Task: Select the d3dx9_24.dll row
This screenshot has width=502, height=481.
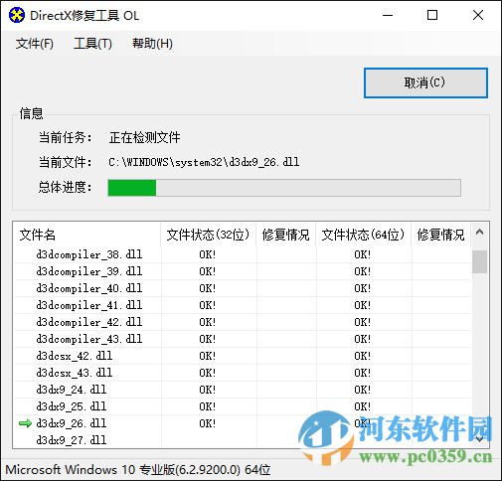Action: [242, 390]
